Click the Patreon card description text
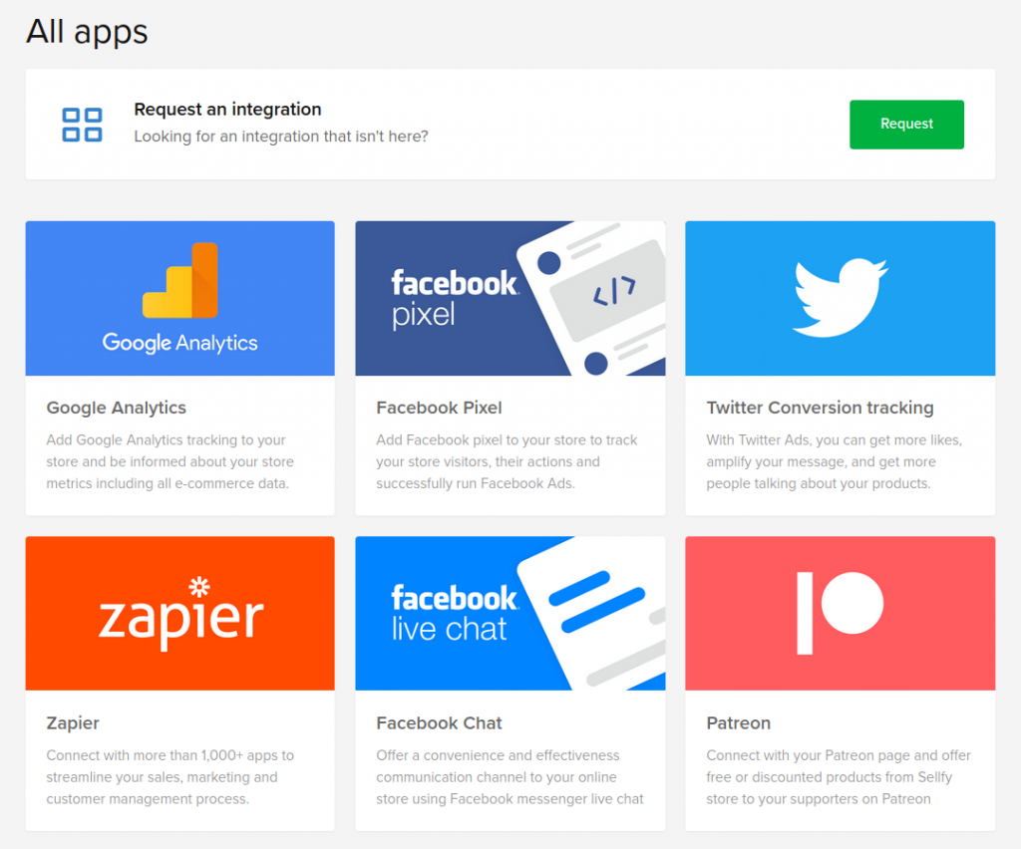Image resolution: width=1021 pixels, height=849 pixels. (x=839, y=777)
